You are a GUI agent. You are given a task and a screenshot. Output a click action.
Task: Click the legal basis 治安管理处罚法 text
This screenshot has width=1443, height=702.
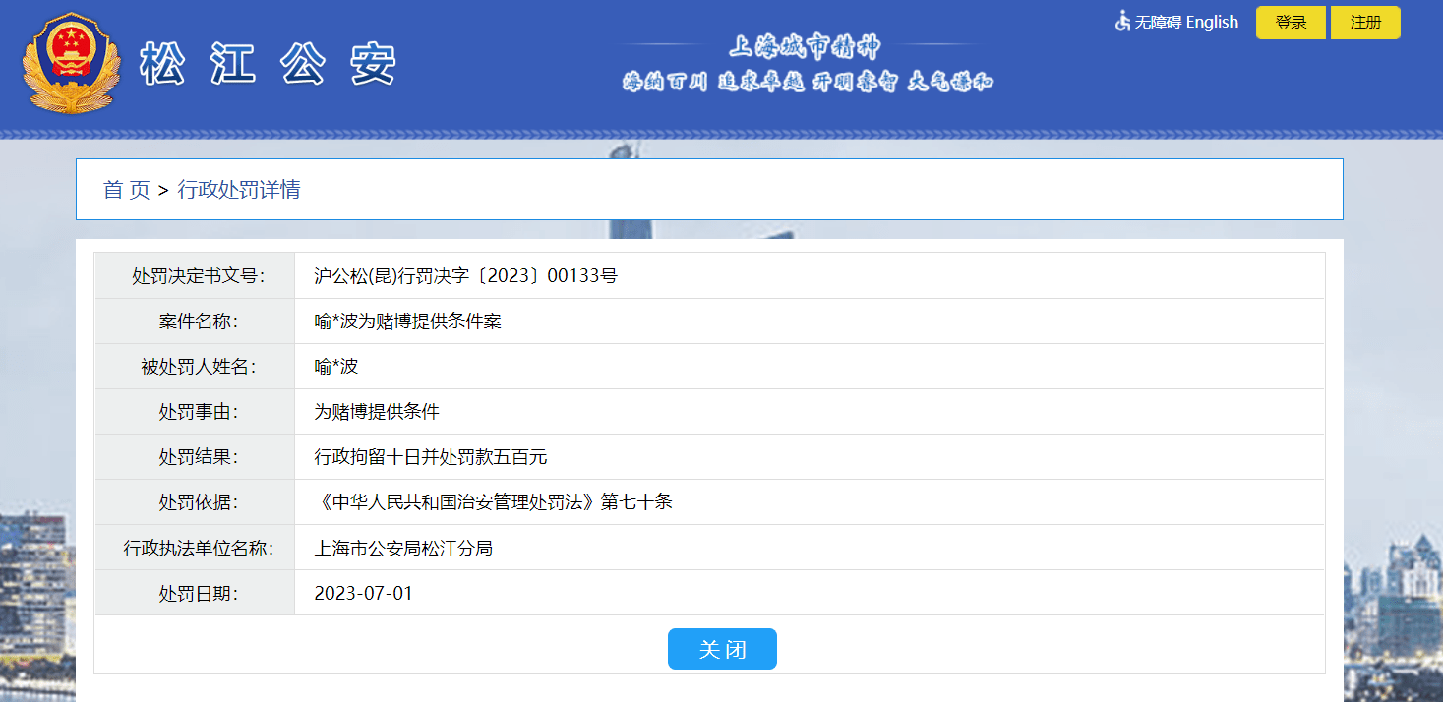(x=499, y=501)
